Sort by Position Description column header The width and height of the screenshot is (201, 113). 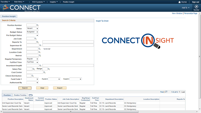15,99
